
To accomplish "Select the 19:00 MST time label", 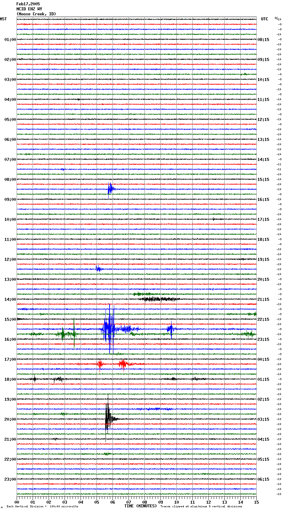I will click(x=10, y=399).
